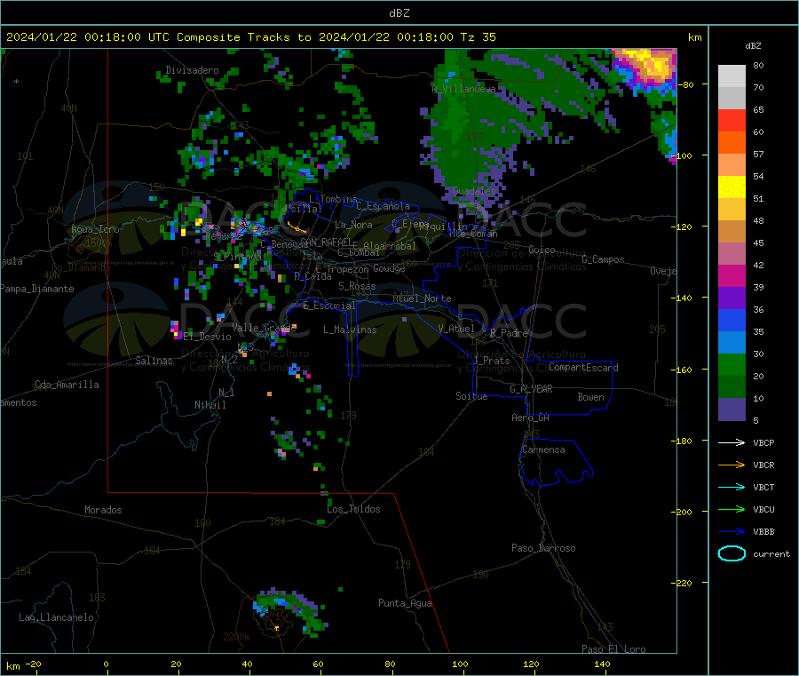Select the yellow 51–54 dBZ color band
The height and width of the screenshot is (676, 799).
pos(732,187)
